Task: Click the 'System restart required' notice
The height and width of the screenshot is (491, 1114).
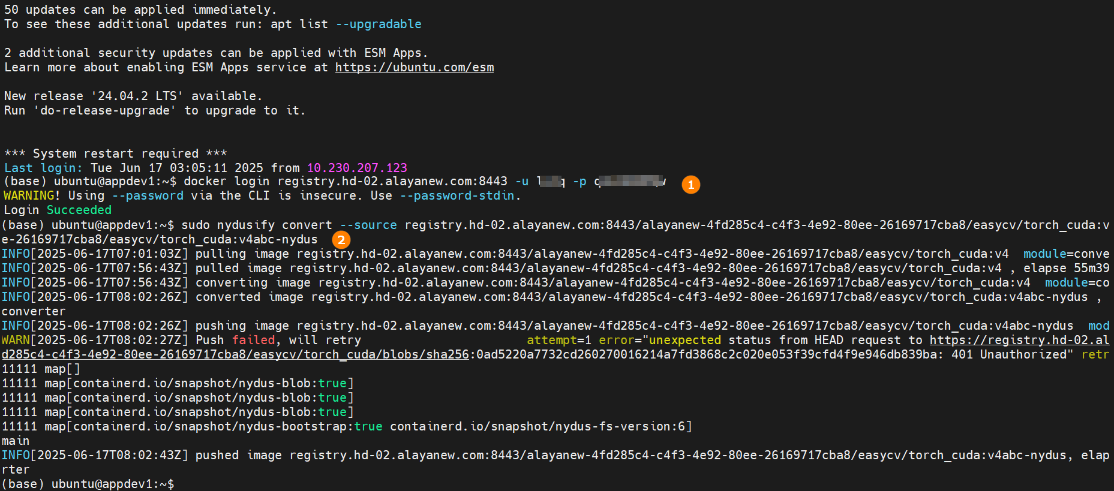Action: coord(115,154)
